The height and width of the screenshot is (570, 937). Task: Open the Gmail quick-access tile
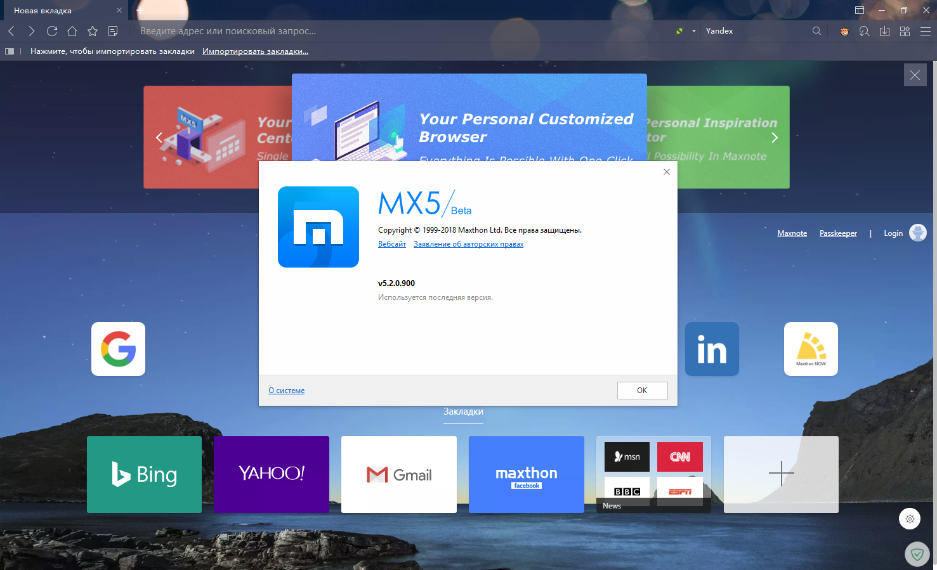pyautogui.click(x=398, y=474)
